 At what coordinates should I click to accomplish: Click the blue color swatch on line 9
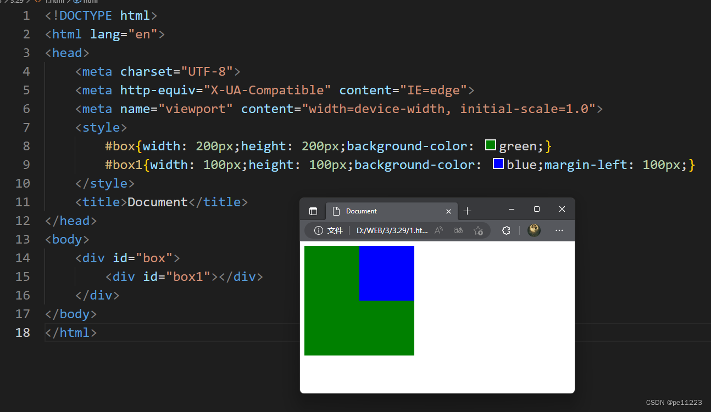(498, 163)
